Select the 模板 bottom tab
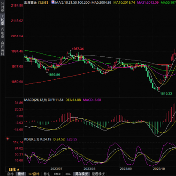 coord(21,174)
